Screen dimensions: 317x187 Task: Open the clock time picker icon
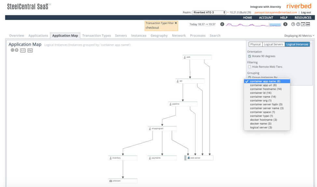293,24
